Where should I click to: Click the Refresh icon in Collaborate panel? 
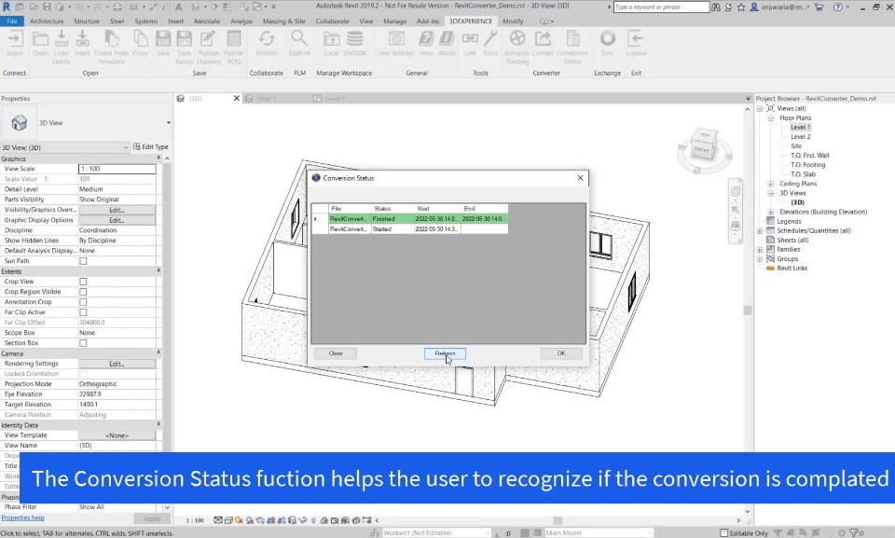click(x=267, y=44)
